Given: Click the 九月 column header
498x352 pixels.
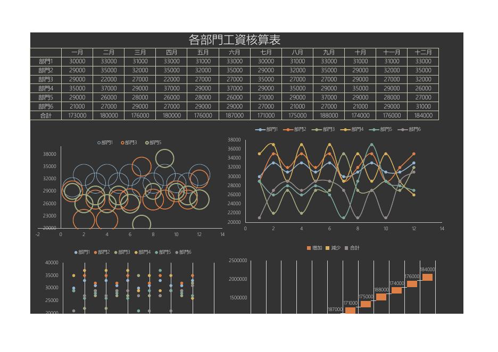Looking at the screenshot, I should point(329,52).
